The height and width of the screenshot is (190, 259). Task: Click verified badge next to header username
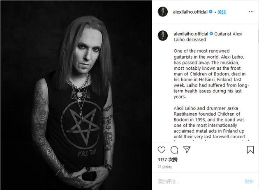(x=210, y=12)
